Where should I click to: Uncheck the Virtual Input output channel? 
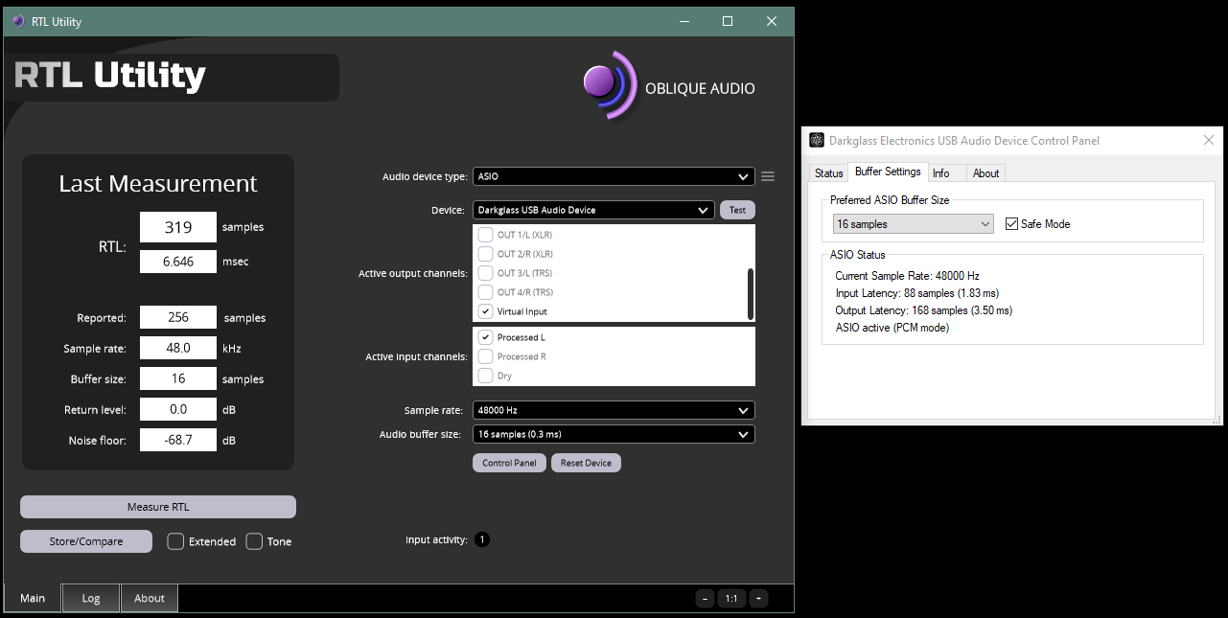486,311
